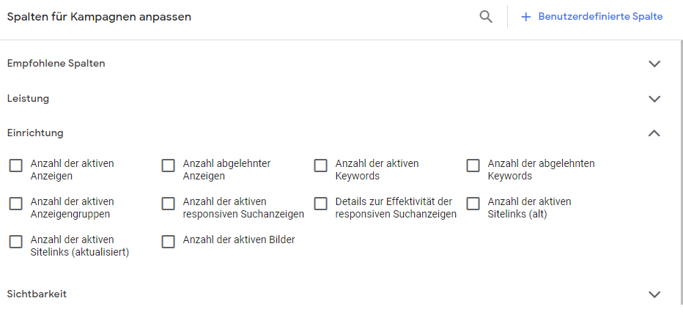This screenshot has height=323, width=683.
Task: Check Anzahl der aktiven Sitelinks (aktualisiert)
Action: click(15, 242)
